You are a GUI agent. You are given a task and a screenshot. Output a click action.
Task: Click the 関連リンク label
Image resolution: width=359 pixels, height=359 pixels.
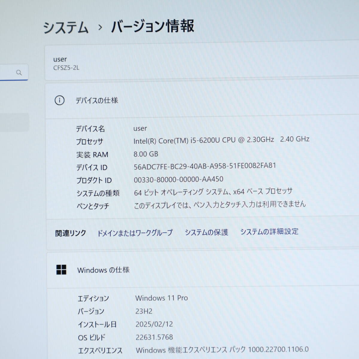[x=71, y=233]
